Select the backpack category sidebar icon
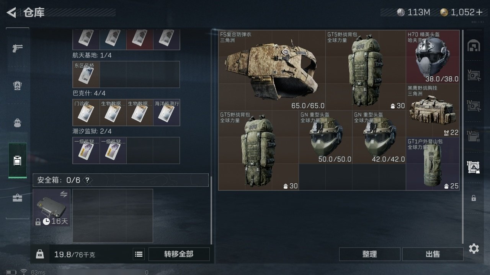This screenshot has height=275, width=490. [x=18, y=123]
